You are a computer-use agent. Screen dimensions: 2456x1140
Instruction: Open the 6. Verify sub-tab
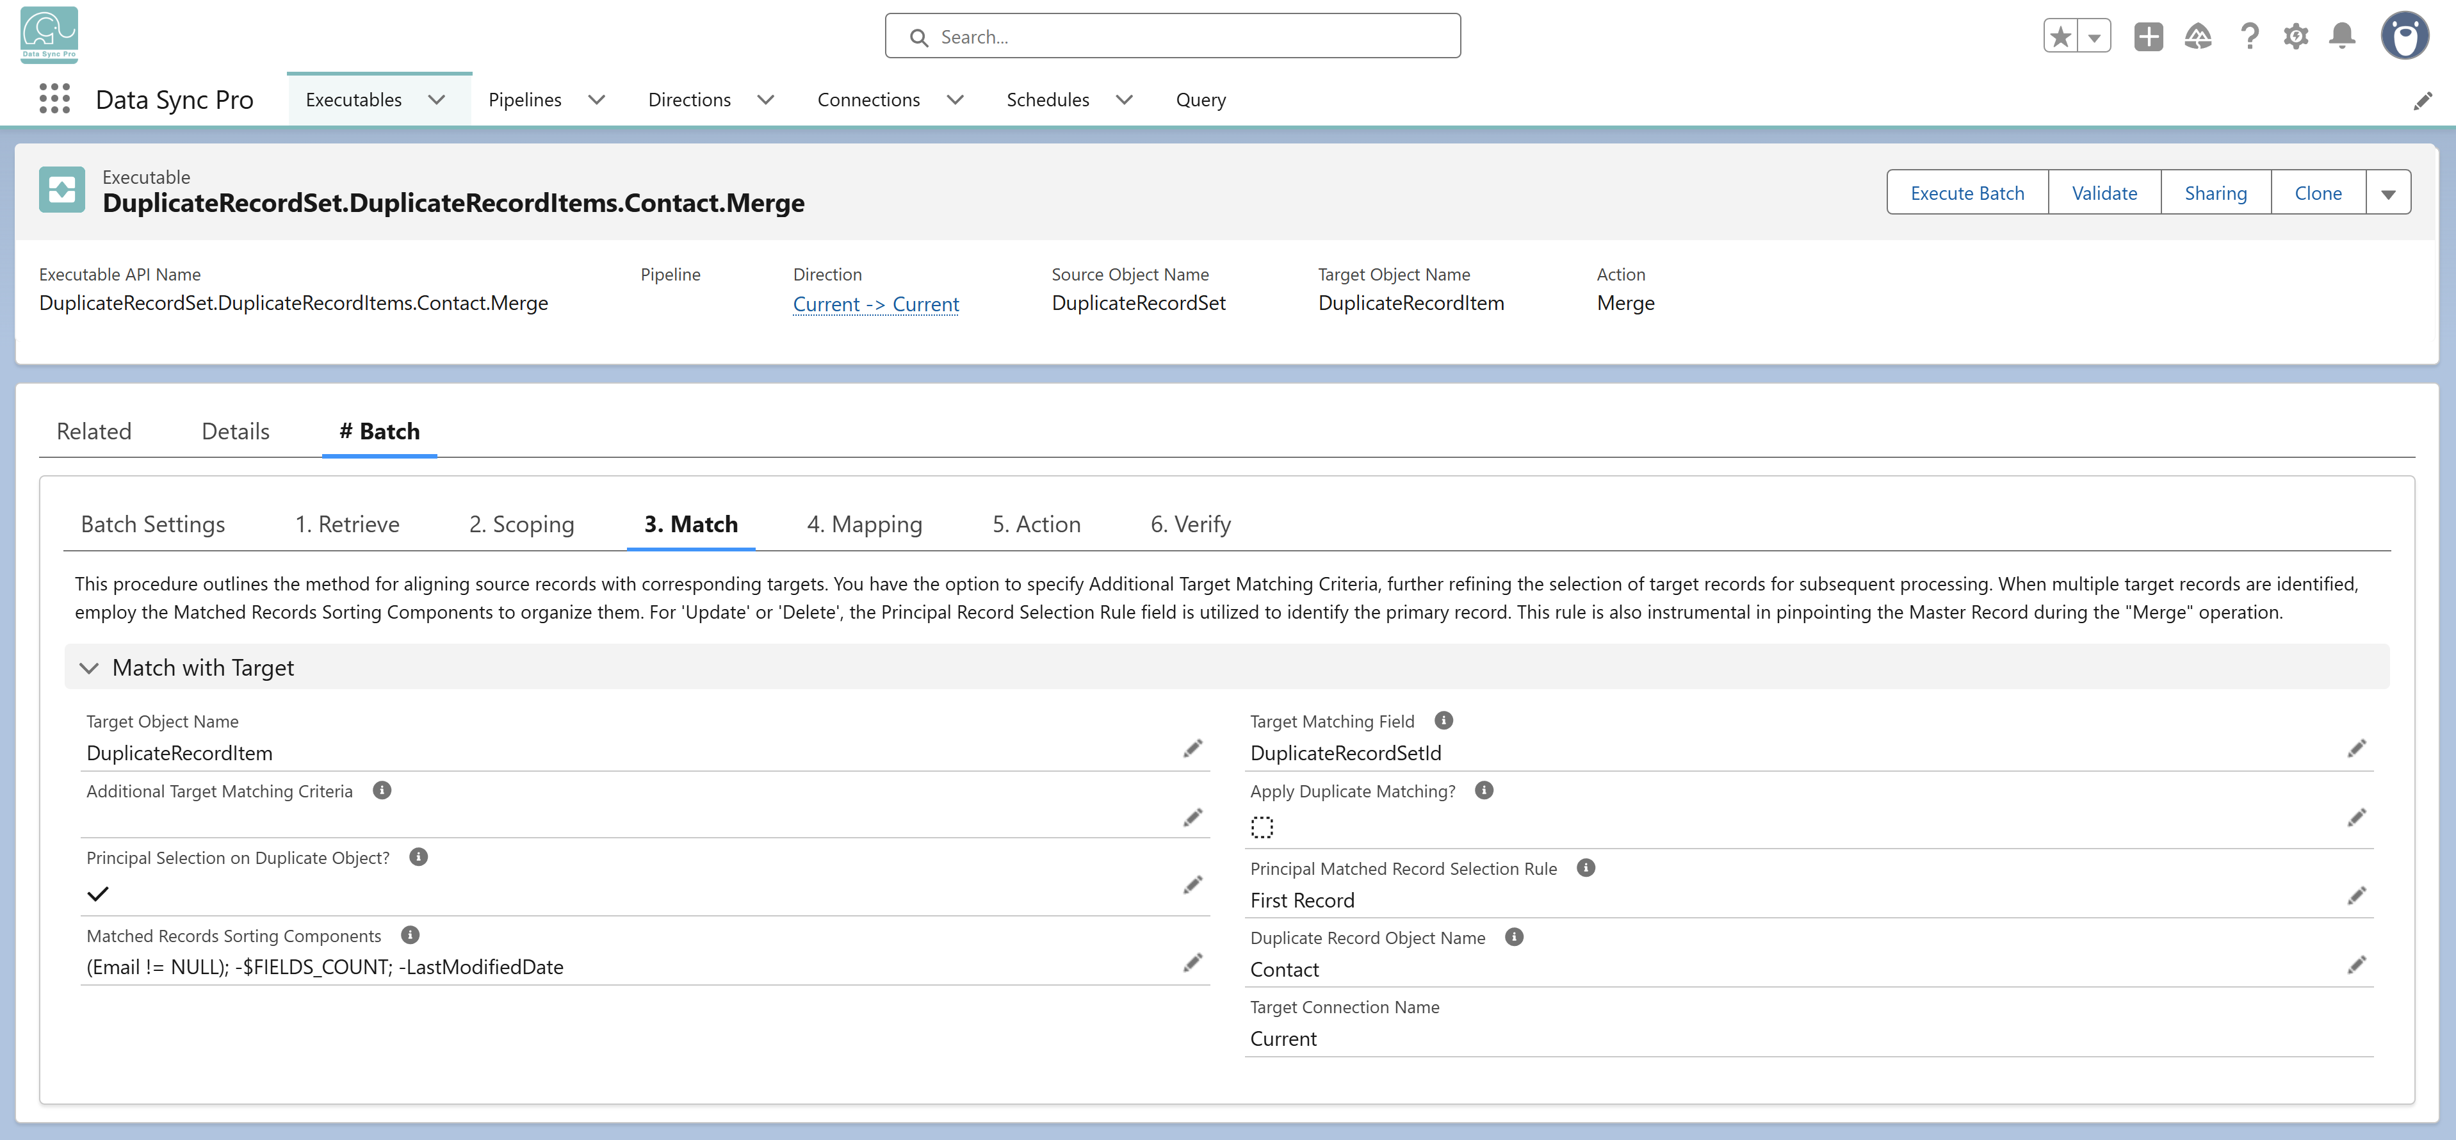click(1191, 525)
